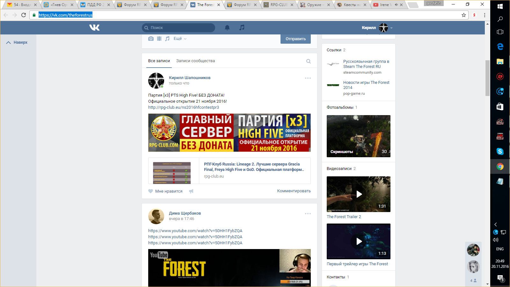Expand the Ещё attachment dropdown
Image resolution: width=510 pixels, height=287 pixels.
coord(180,39)
